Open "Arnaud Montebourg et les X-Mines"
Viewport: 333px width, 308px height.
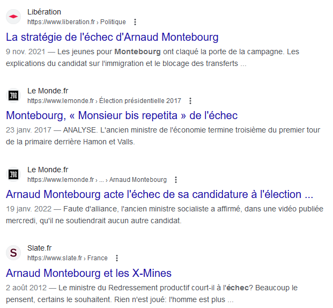coord(88,273)
